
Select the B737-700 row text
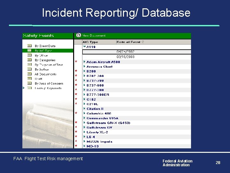click(95, 81)
